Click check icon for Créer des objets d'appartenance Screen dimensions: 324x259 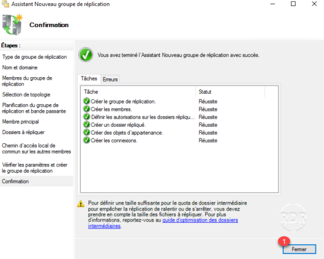pyautogui.click(x=87, y=132)
